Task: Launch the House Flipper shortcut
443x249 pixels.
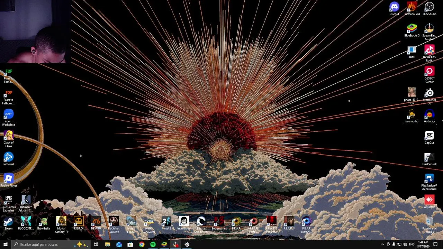Action: pos(131,225)
